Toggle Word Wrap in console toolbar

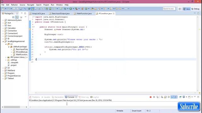click(x=169, y=97)
